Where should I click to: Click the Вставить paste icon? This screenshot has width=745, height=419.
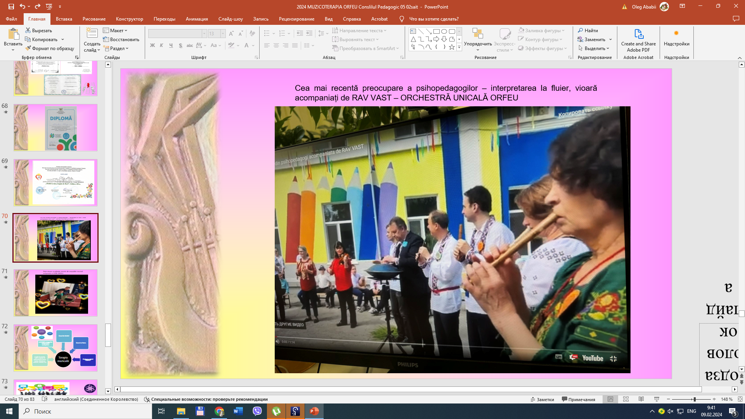pos(13,34)
